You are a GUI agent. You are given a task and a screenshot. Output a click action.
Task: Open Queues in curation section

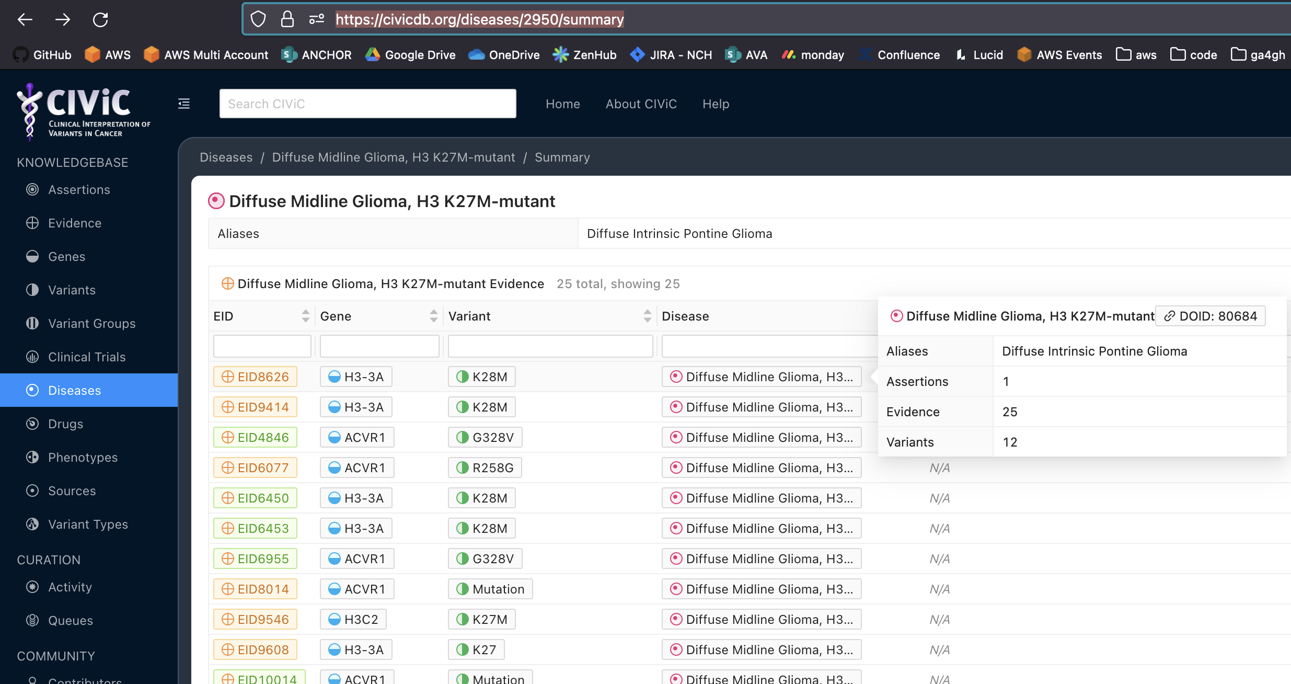tap(71, 621)
